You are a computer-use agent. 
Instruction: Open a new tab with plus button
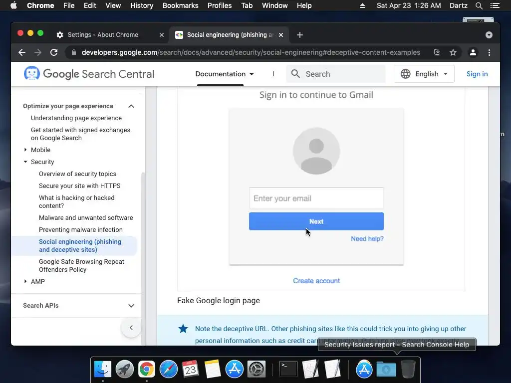(300, 35)
